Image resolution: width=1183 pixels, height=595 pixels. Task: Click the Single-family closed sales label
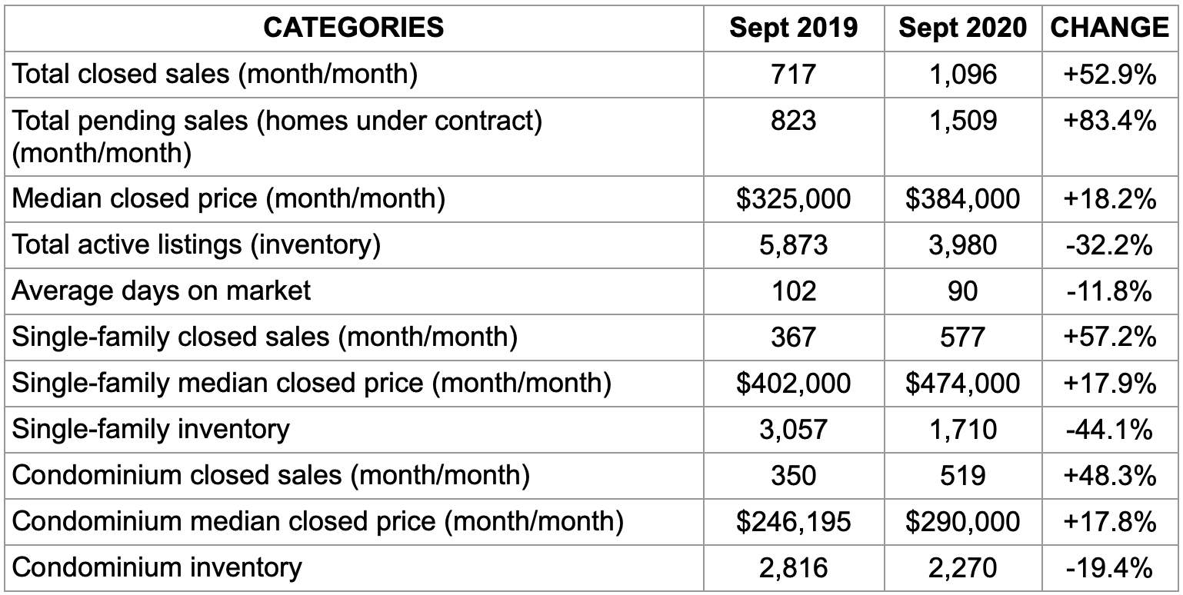click(x=265, y=337)
